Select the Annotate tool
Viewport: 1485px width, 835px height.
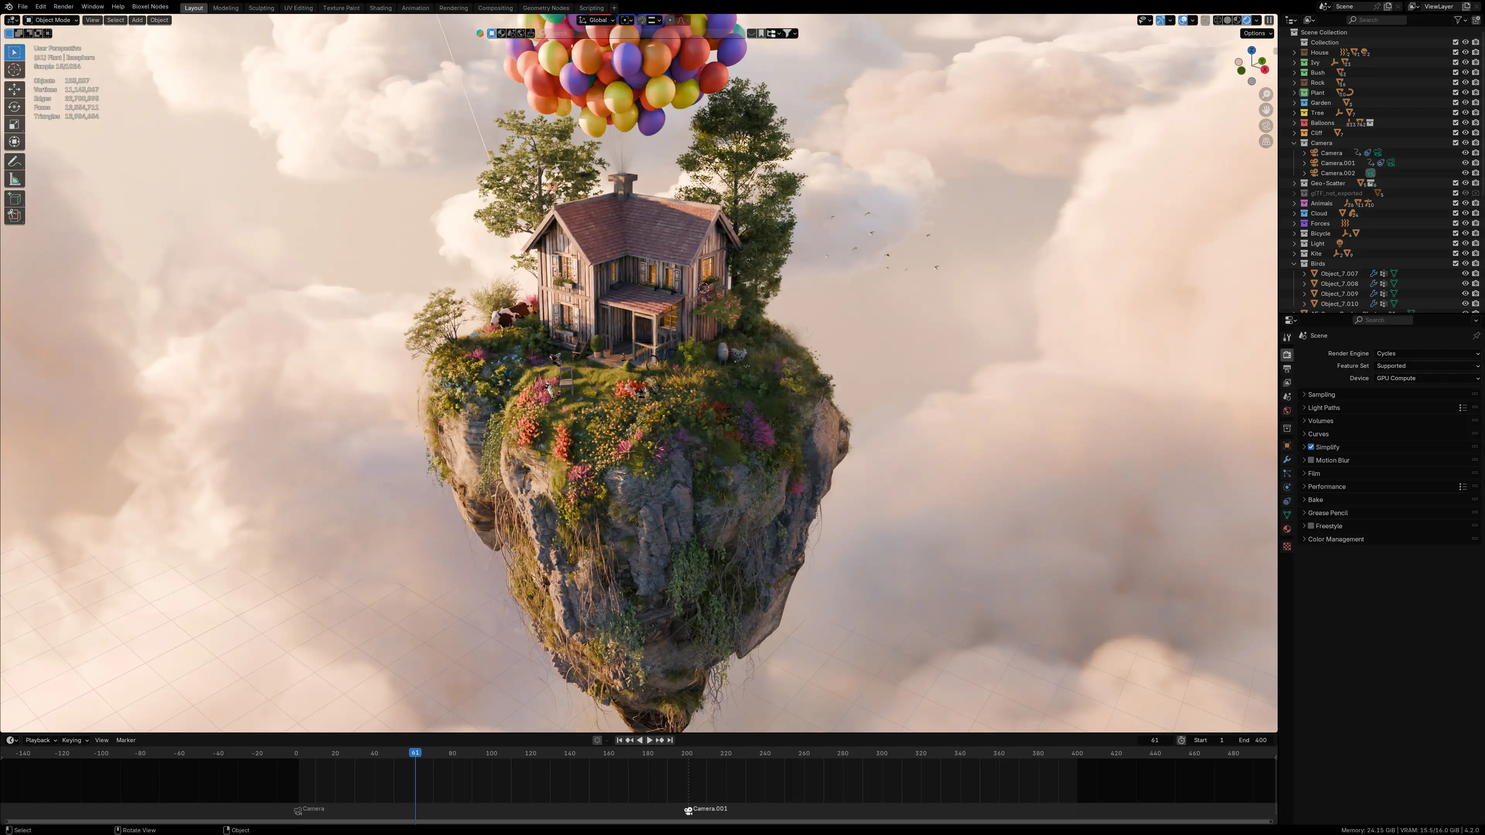pos(14,162)
